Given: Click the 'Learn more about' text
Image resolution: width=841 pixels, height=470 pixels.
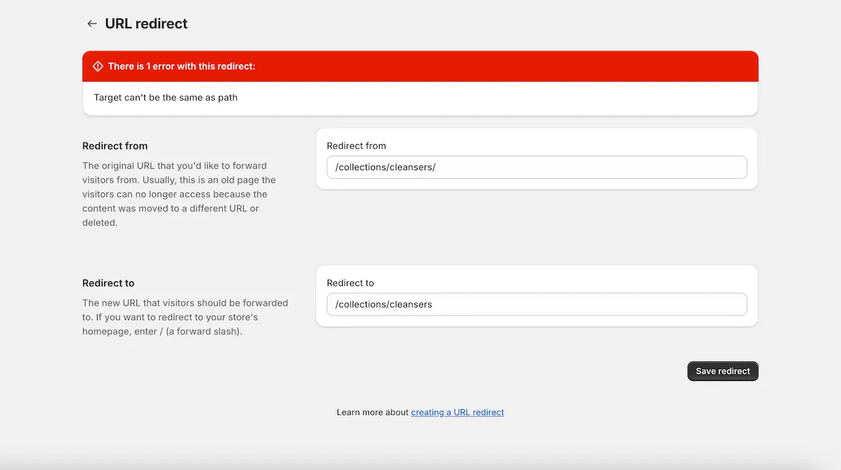Looking at the screenshot, I should pos(372,412).
